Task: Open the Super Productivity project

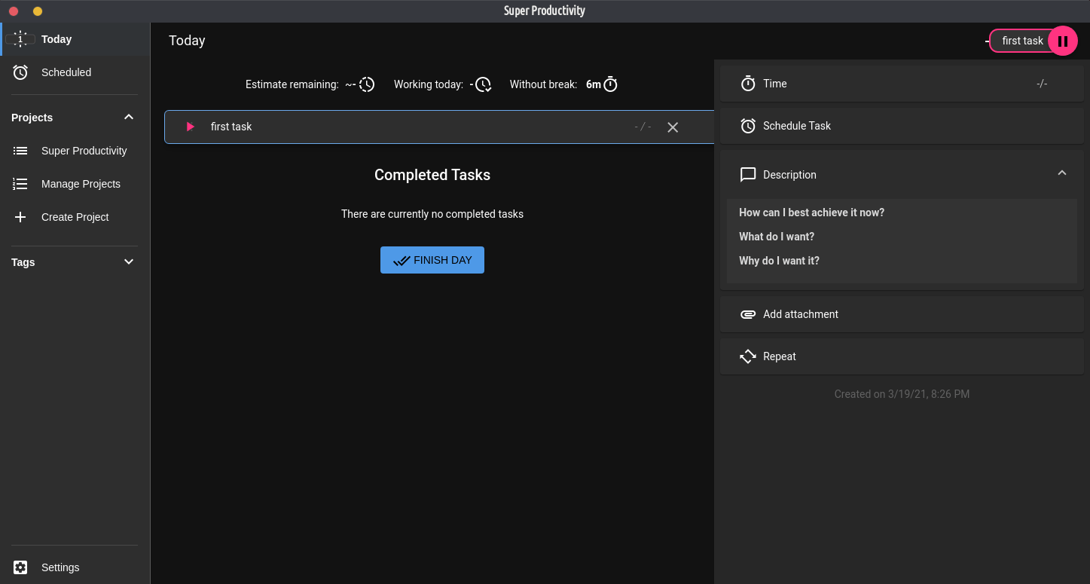Action: (x=75, y=151)
